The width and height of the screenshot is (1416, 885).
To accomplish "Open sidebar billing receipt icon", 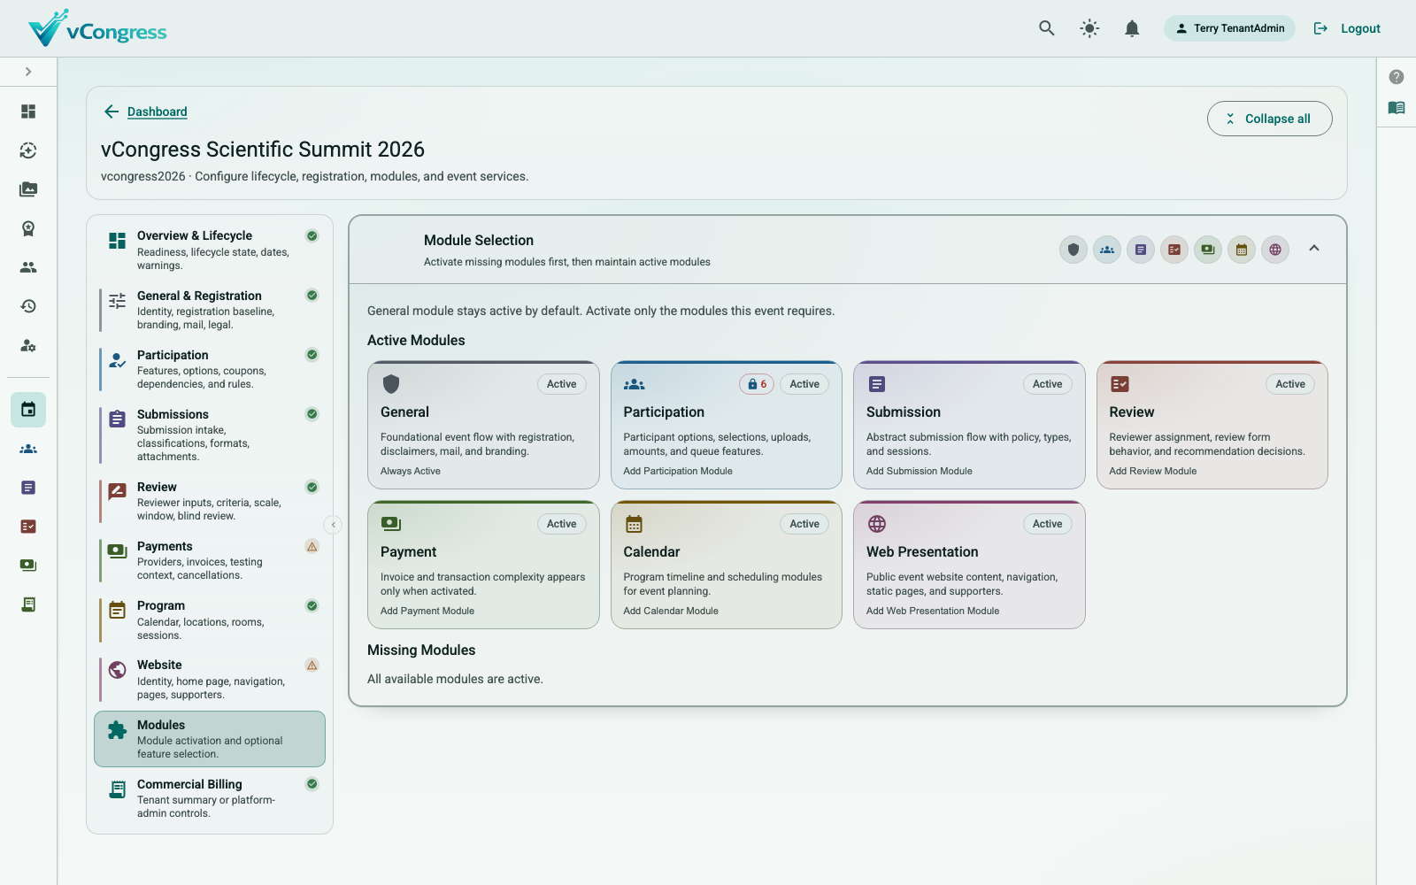I will (x=28, y=604).
